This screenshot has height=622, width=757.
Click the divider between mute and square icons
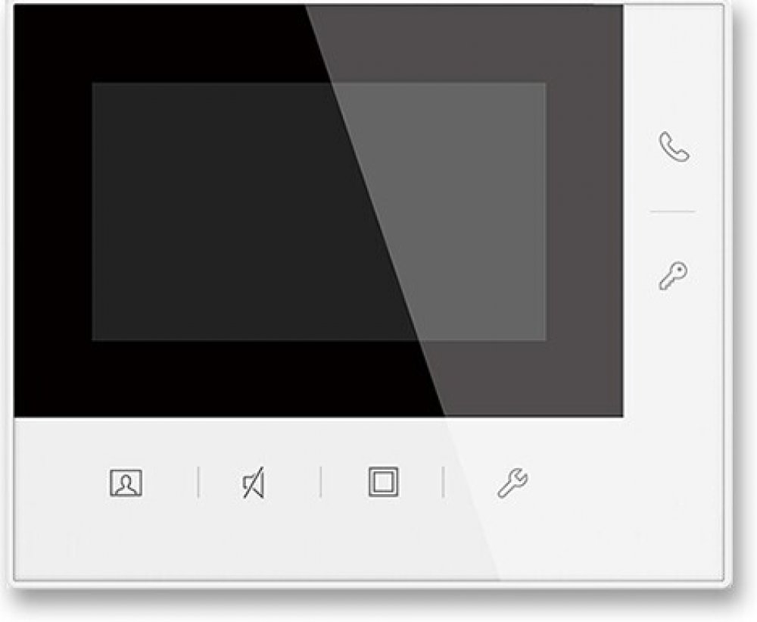pyautogui.click(x=321, y=482)
